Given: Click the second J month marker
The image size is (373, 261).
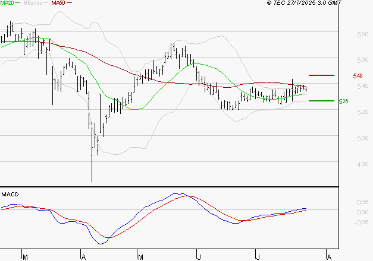Looking at the screenshot, I should pos(258,257).
